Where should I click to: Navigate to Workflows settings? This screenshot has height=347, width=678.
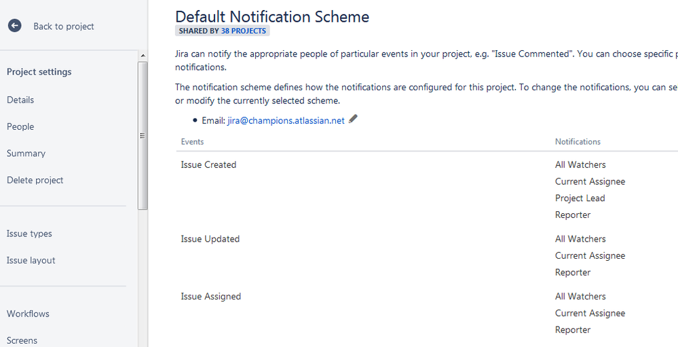click(x=28, y=314)
